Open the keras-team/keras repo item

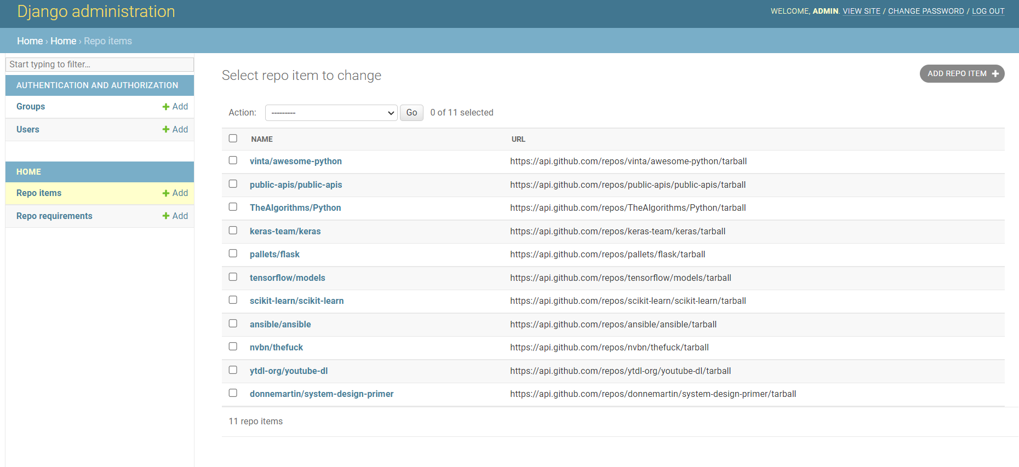(285, 232)
